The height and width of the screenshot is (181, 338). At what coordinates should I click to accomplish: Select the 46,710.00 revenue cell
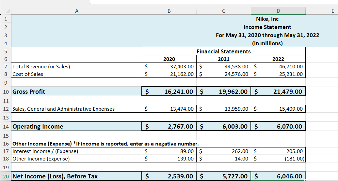(278, 66)
